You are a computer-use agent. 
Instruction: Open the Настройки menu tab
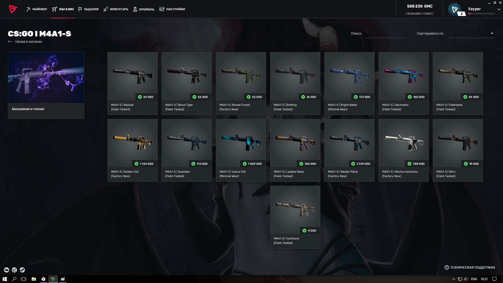coord(172,9)
